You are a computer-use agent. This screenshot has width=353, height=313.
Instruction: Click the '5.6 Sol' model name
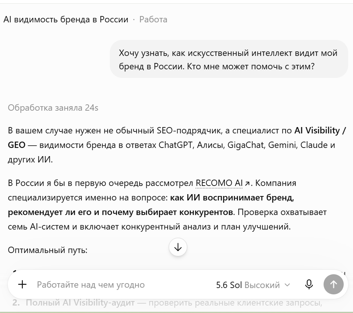tap(229, 285)
